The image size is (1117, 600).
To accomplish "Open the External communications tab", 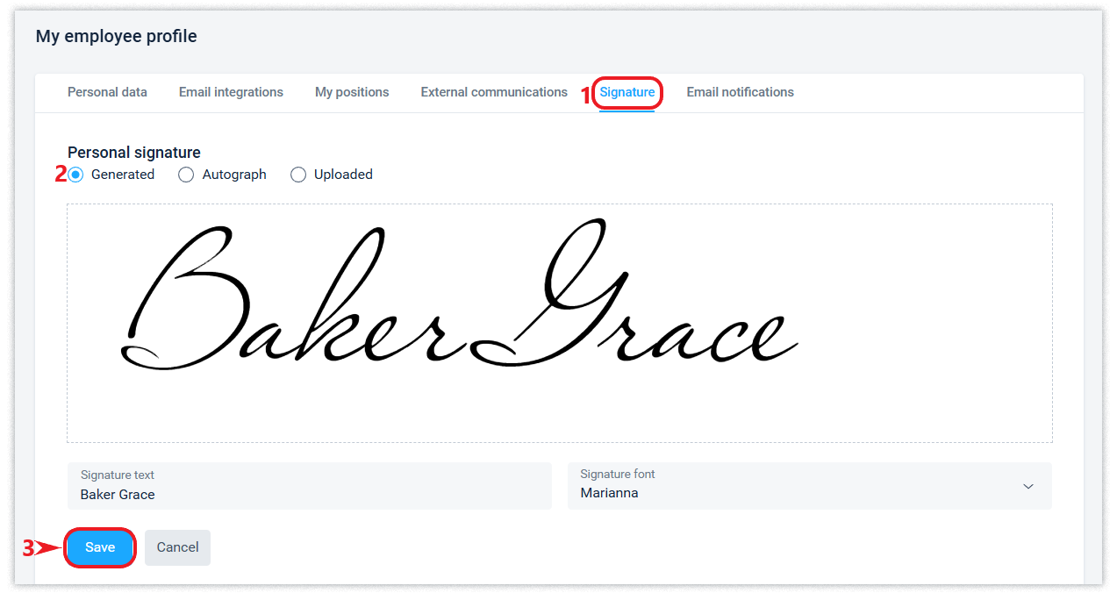I will [494, 92].
